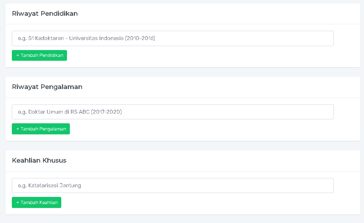Click the plus icon on Tambah Pengalaman
This screenshot has width=364, height=223.
[18, 129]
